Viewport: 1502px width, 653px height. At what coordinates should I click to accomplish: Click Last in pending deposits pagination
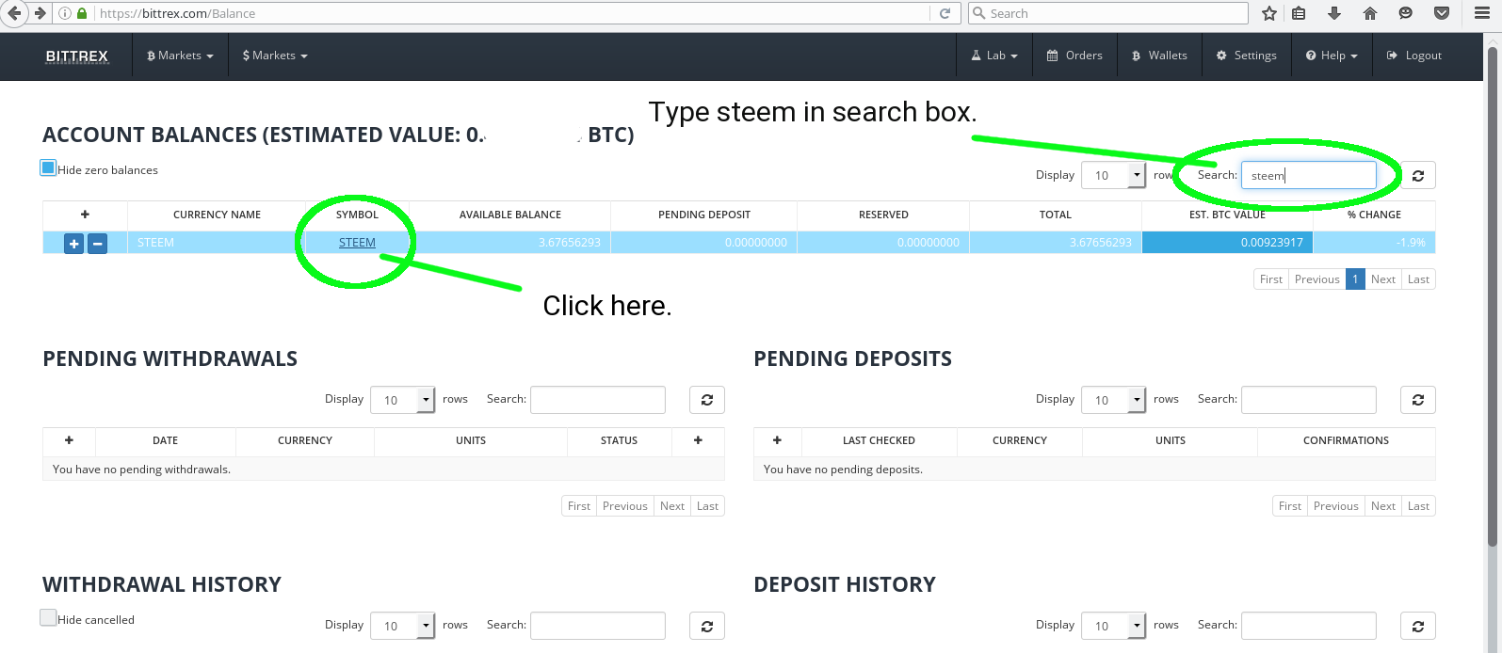1418,506
